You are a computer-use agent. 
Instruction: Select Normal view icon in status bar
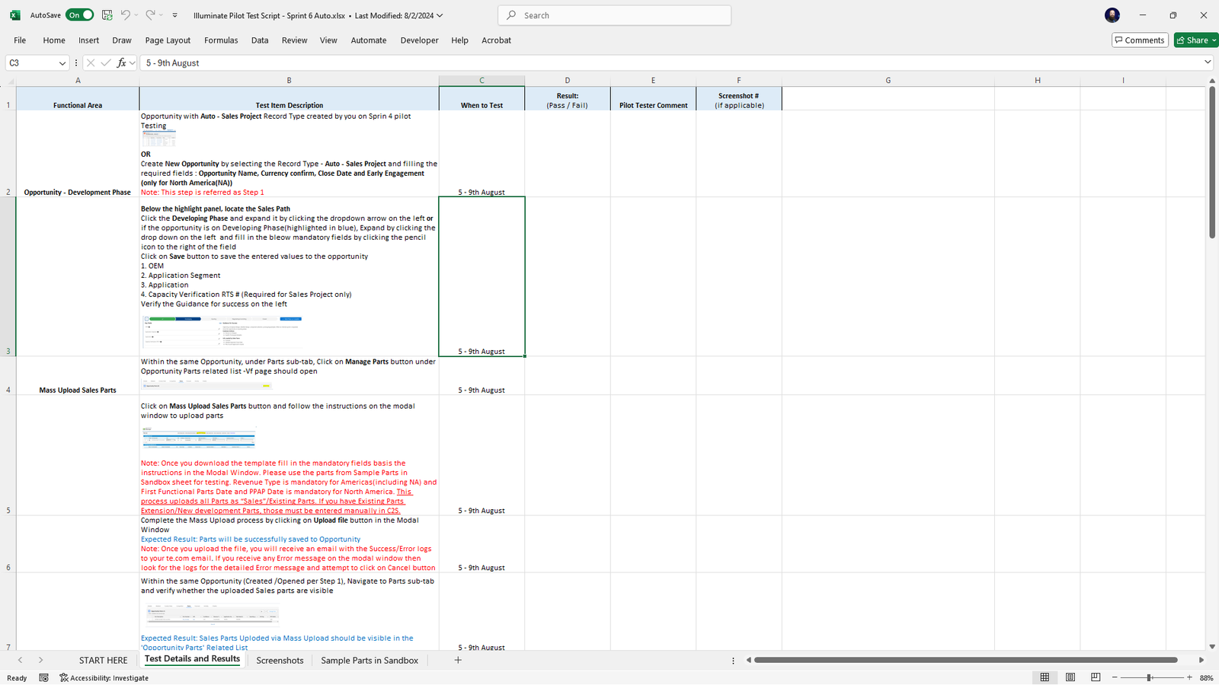[x=1045, y=677]
